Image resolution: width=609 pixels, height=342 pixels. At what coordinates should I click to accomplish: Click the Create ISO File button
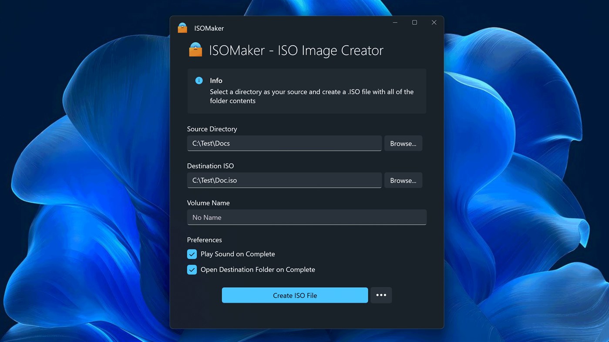tap(295, 295)
